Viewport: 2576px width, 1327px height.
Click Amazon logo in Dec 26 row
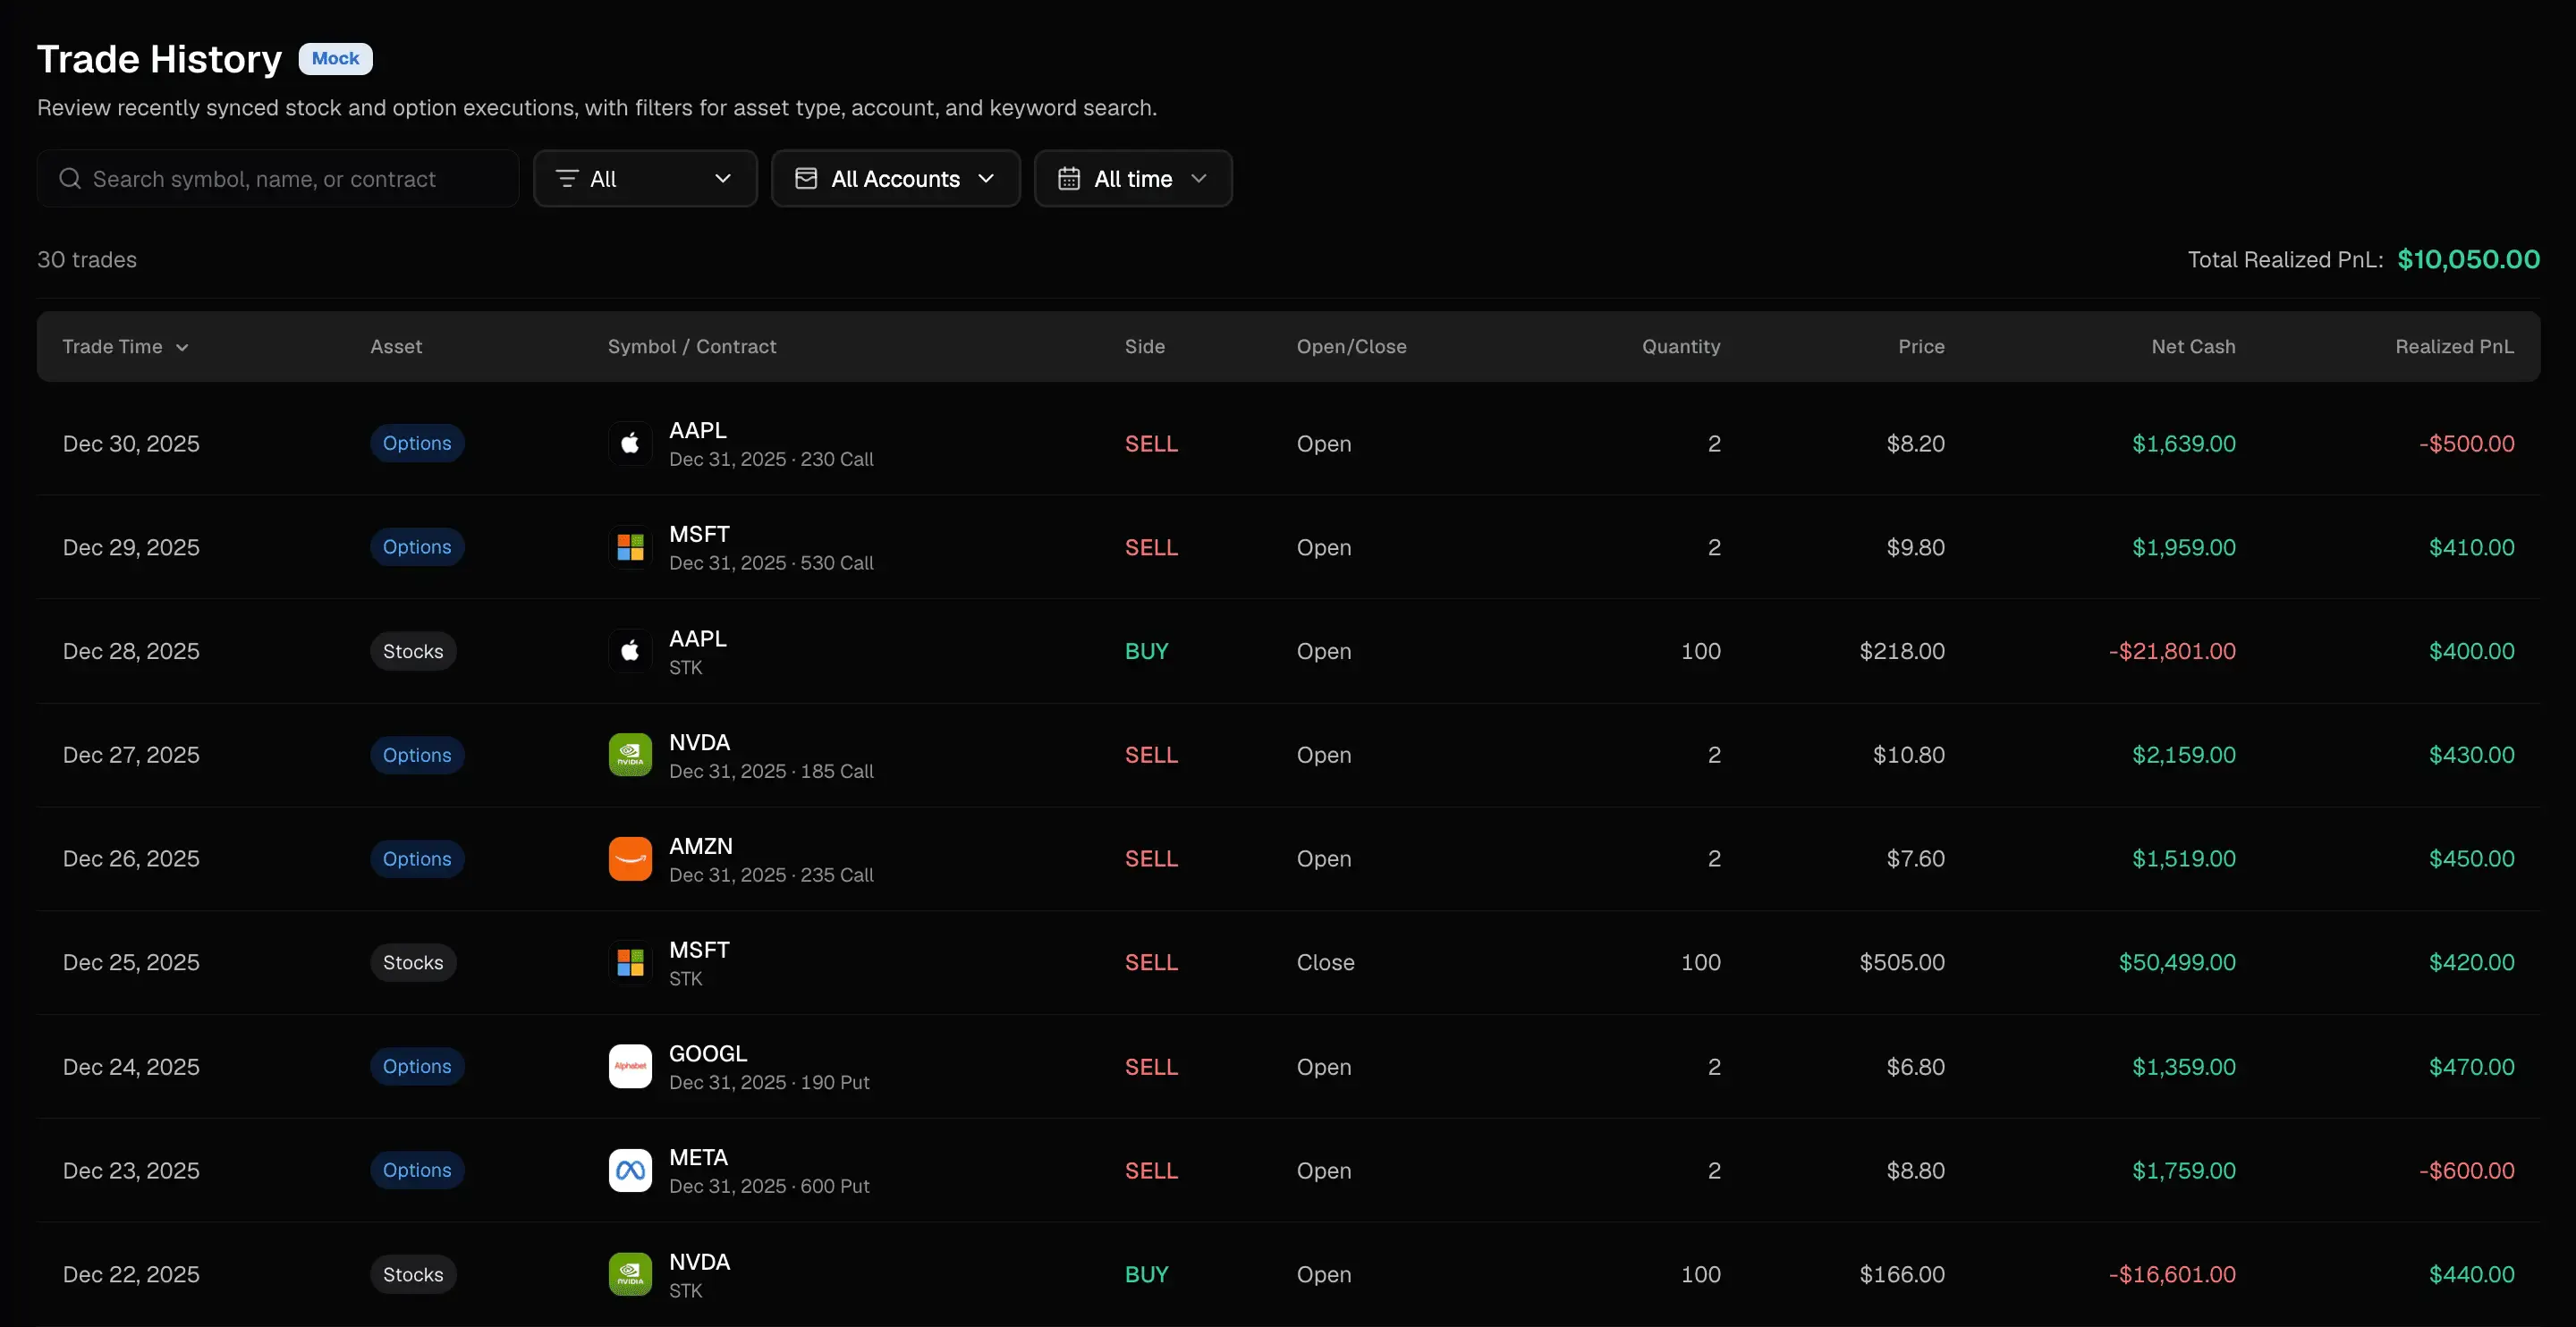pyautogui.click(x=630, y=859)
